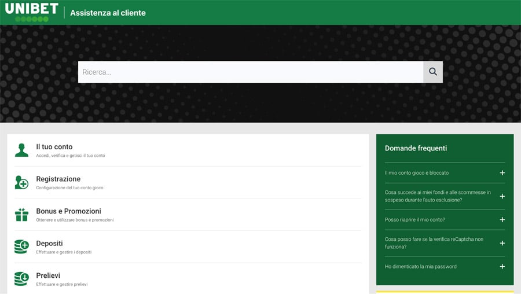This screenshot has height=294, width=521.
Task: Expand the reCaptcha question plus icon
Action: [x=502, y=243]
